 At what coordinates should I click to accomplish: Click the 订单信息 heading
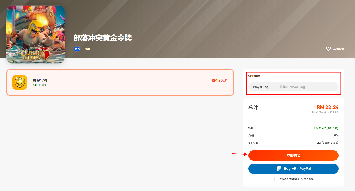click(254, 76)
